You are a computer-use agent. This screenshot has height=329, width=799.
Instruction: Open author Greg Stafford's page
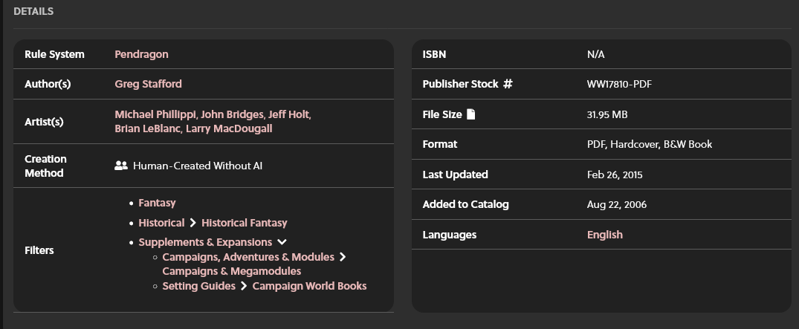[x=148, y=84]
